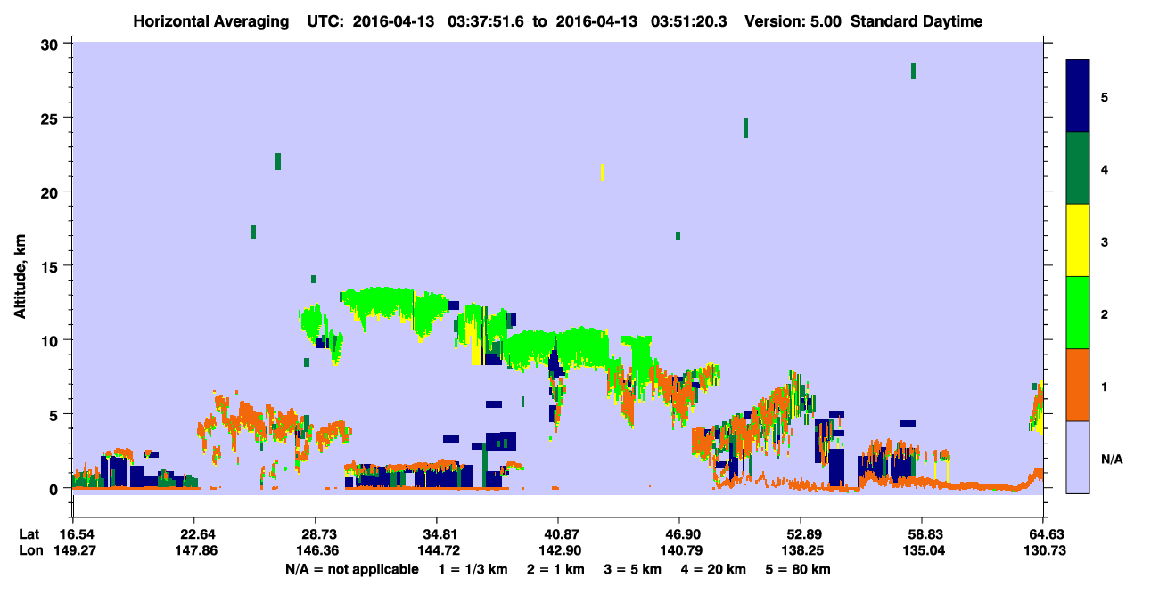Click the dark green mark near 28 km altitude

(913, 71)
